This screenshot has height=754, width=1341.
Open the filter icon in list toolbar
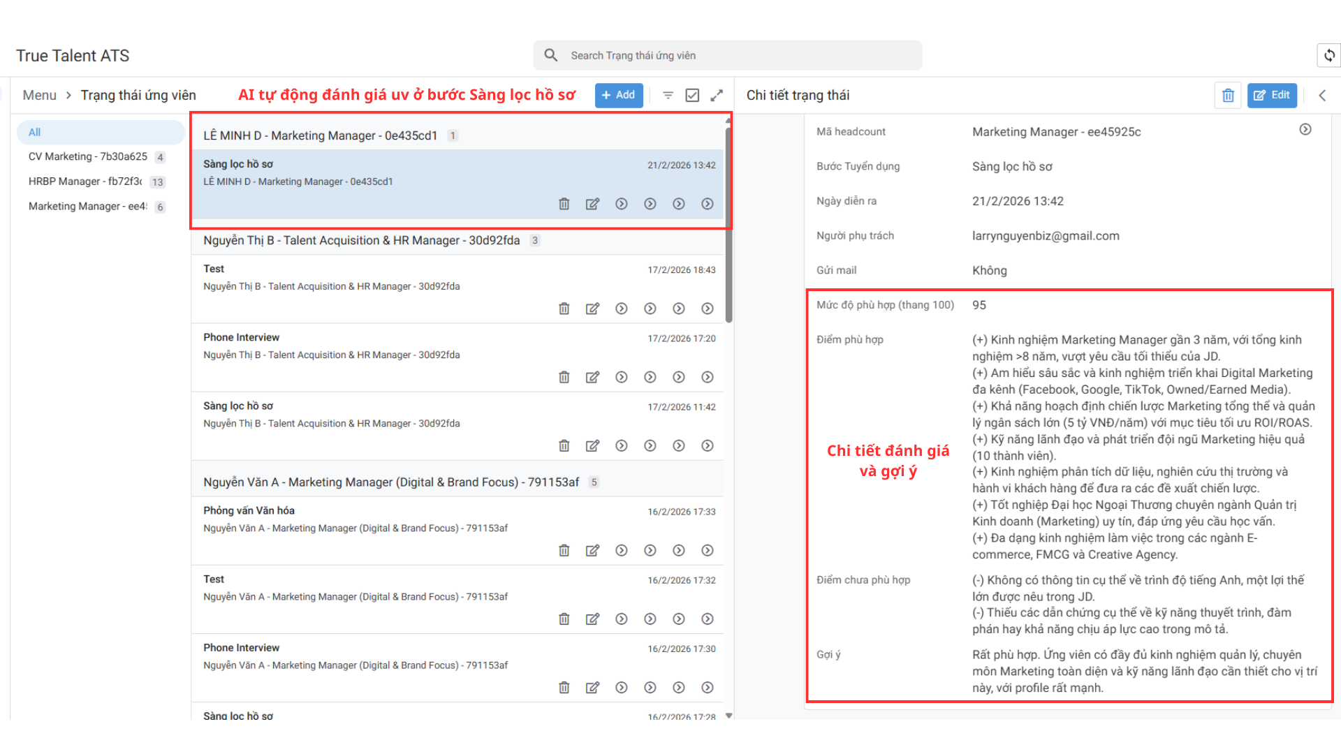[x=668, y=95]
